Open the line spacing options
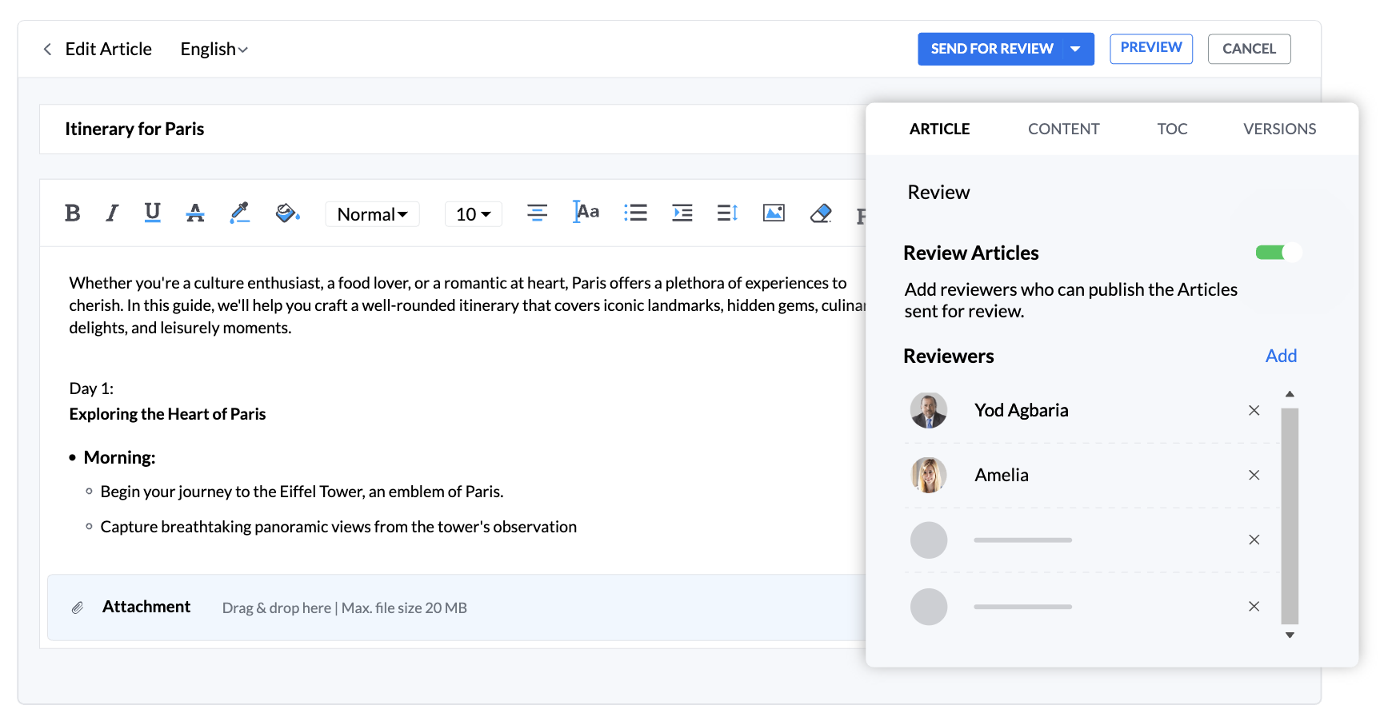Viewport: 1384px width, 721px height. pos(726,213)
